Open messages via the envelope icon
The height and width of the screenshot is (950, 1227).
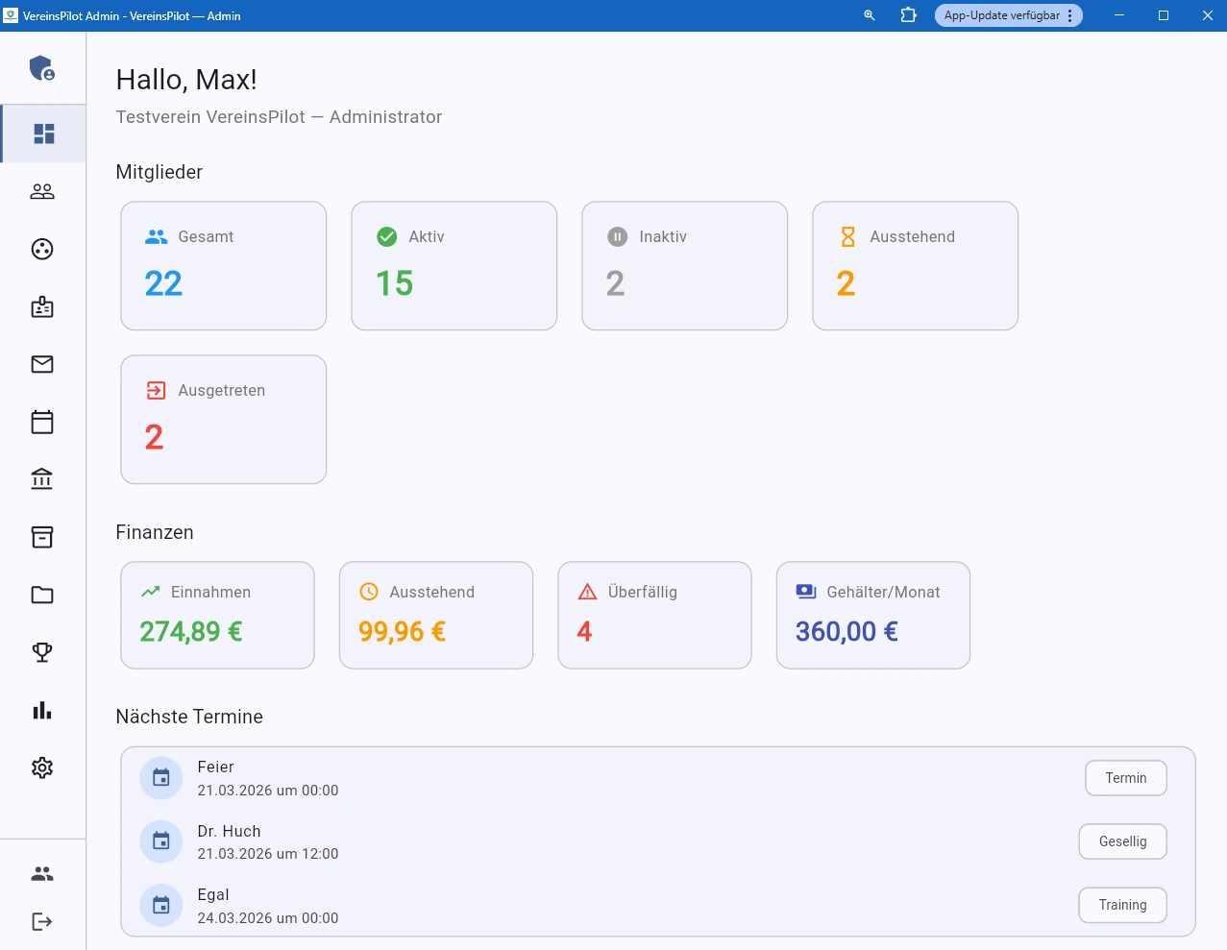pyautogui.click(x=41, y=364)
